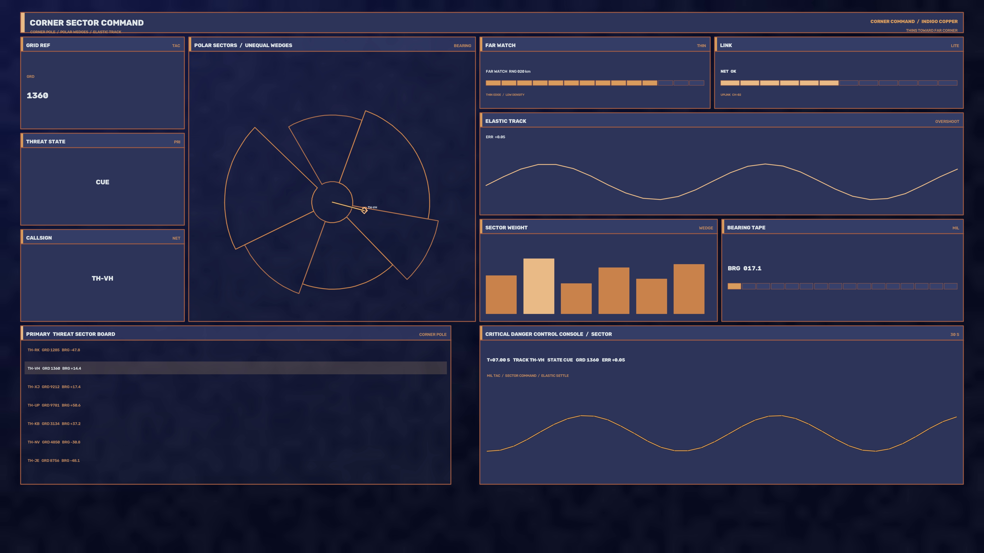Click the BEARING tag in Polar Sectors header
The width and height of the screenshot is (984, 553).
[462, 46]
